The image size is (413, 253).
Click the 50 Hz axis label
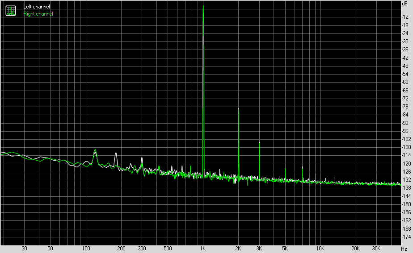[50, 249]
